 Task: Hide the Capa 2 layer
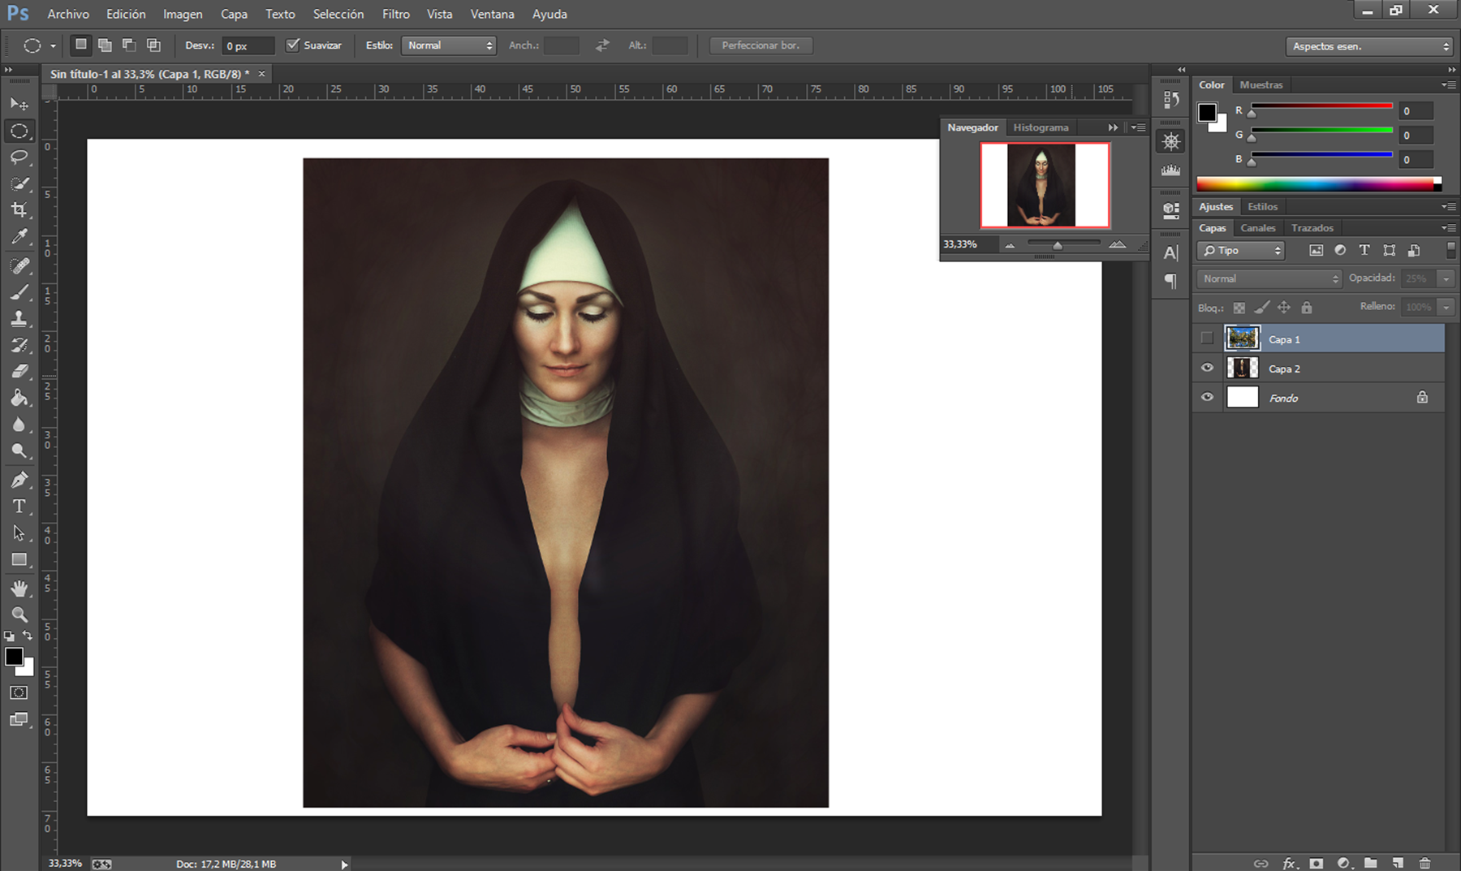[1207, 368]
